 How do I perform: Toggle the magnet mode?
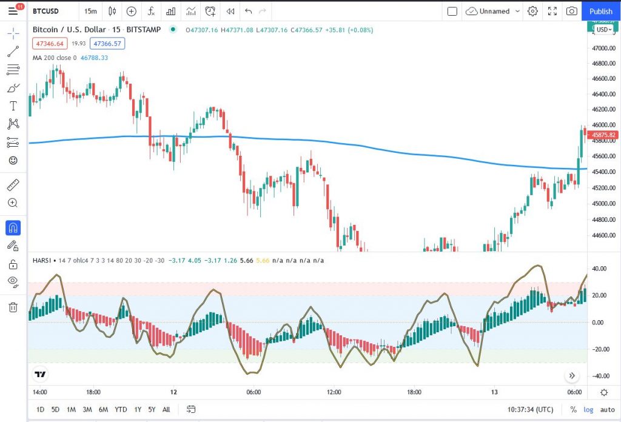[13, 228]
